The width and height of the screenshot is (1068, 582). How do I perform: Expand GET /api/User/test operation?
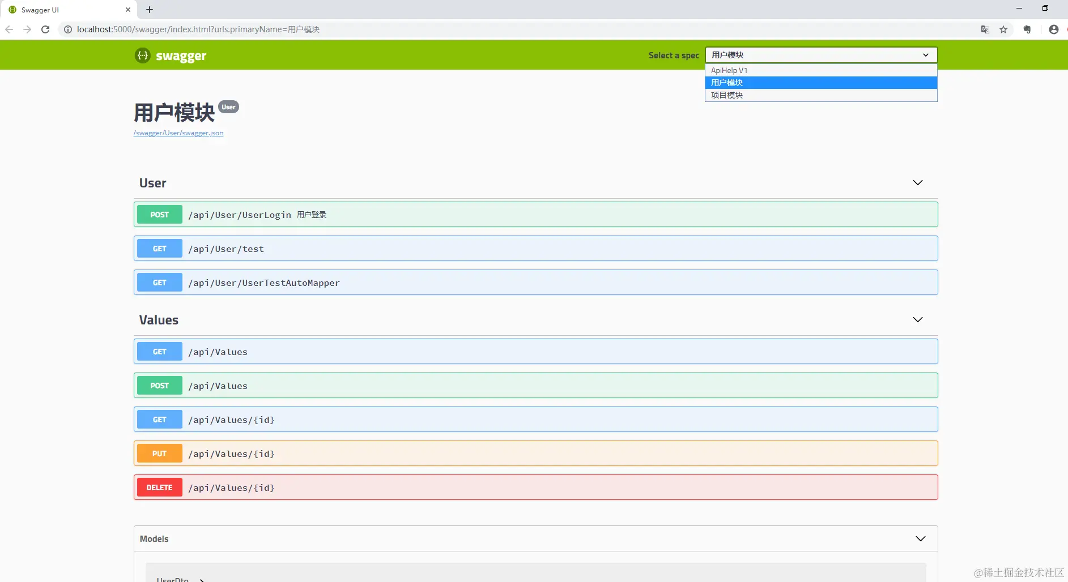[536, 249]
